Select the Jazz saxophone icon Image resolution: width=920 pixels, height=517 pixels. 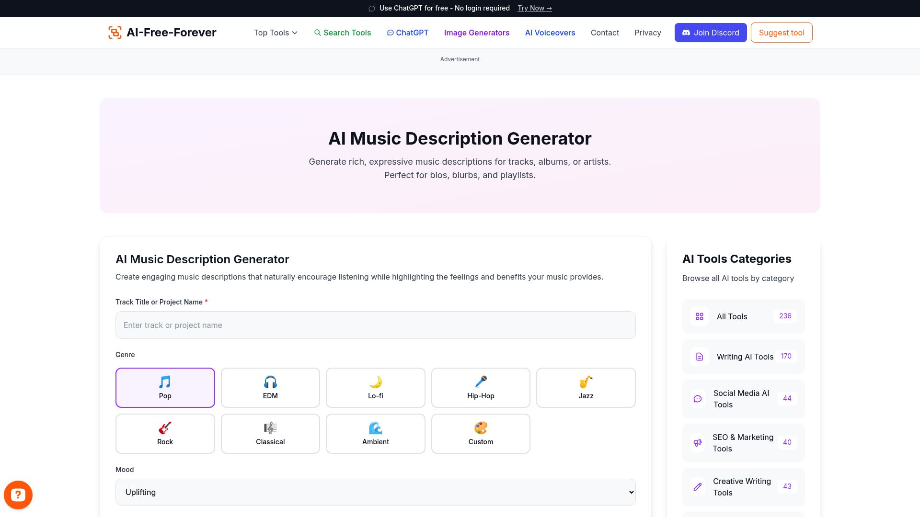(x=586, y=382)
